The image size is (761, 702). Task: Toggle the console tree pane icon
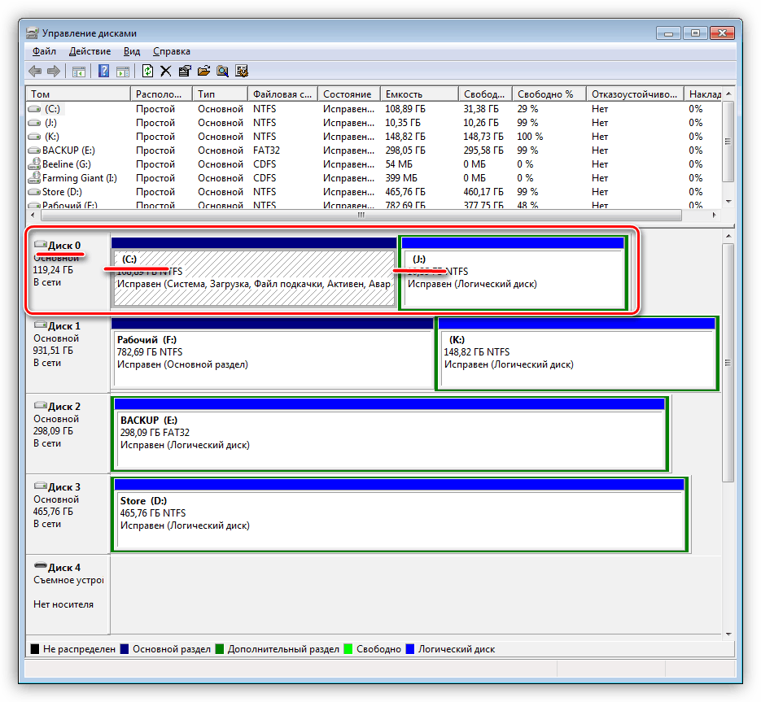click(79, 72)
